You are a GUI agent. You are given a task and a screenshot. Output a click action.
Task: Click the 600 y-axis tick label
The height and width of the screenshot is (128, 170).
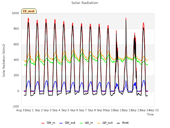16,45
